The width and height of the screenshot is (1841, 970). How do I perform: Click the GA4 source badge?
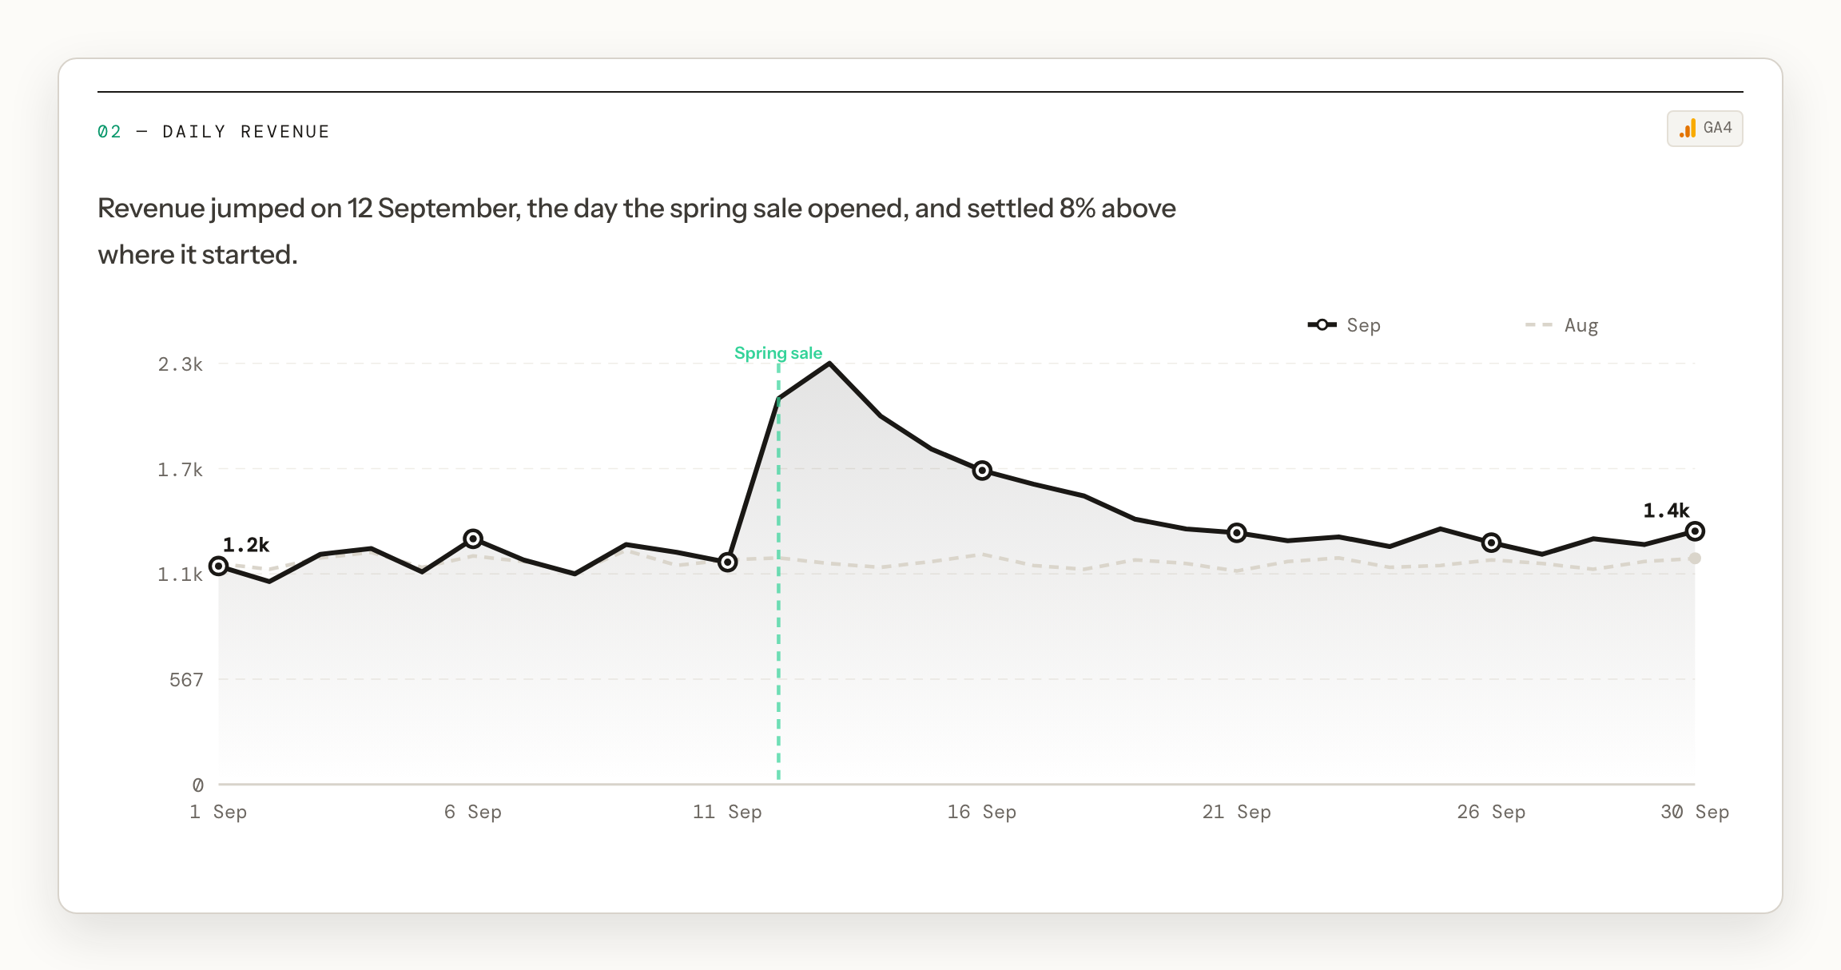(x=1704, y=129)
